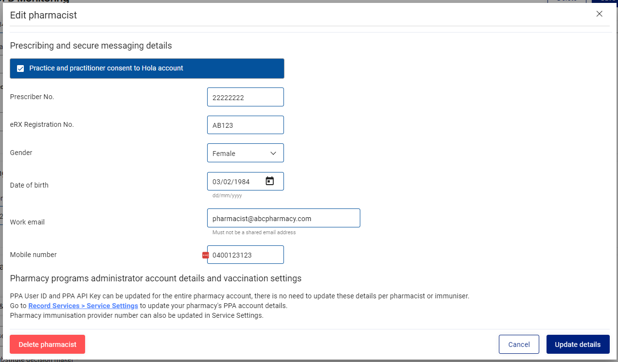Close the Edit pharmacist dialog
Viewport: 618px width, 362px height.
click(600, 14)
